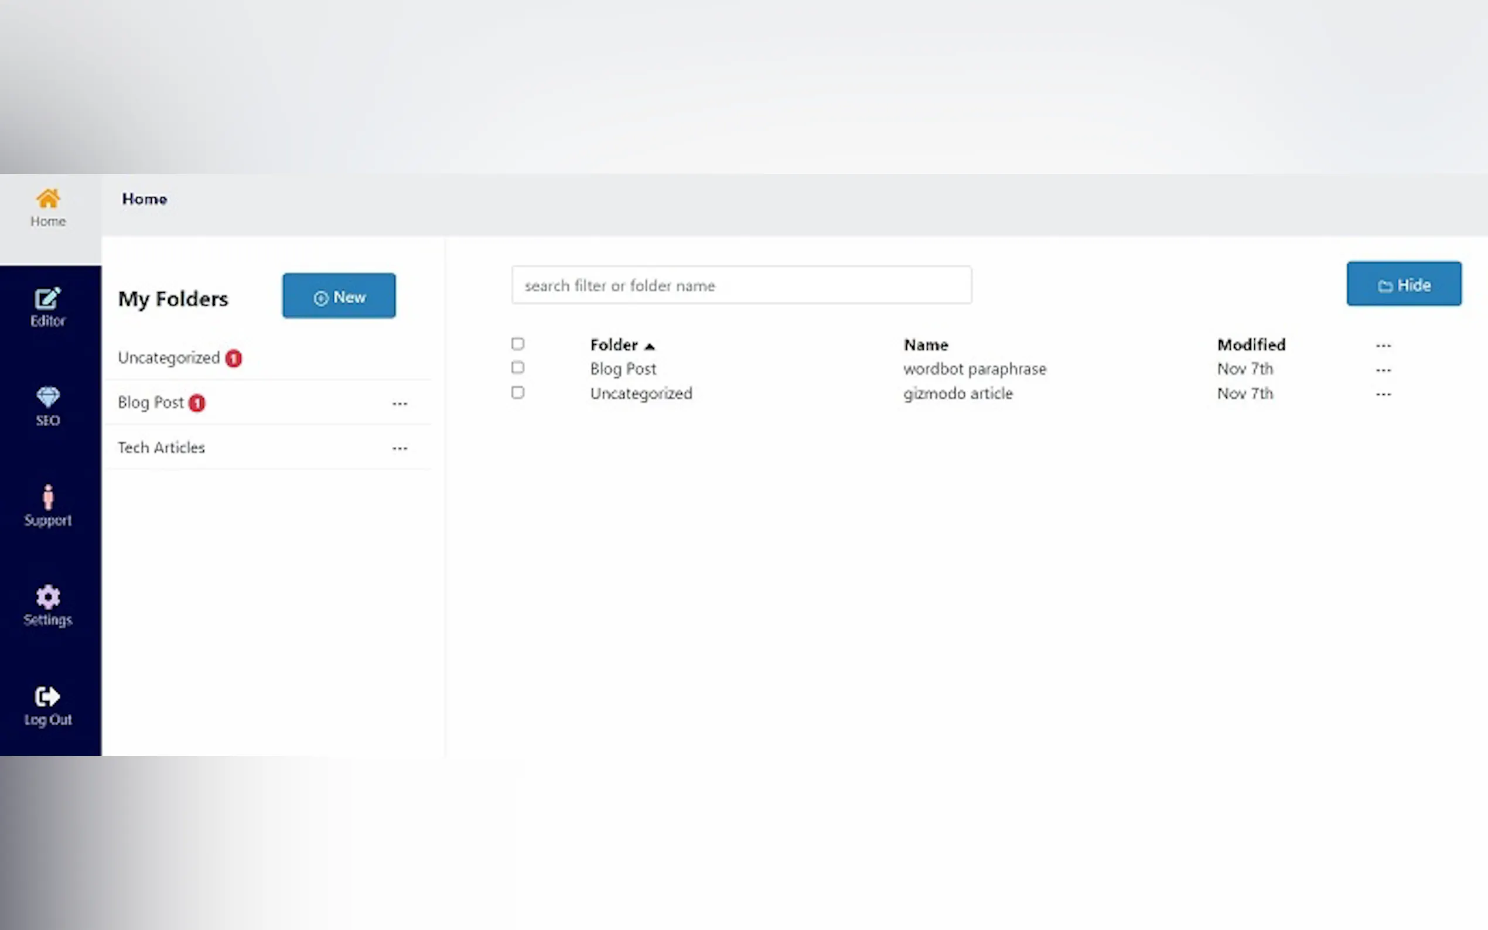The height and width of the screenshot is (930, 1488).
Task: Open the Settings gear icon
Action: coord(48,597)
